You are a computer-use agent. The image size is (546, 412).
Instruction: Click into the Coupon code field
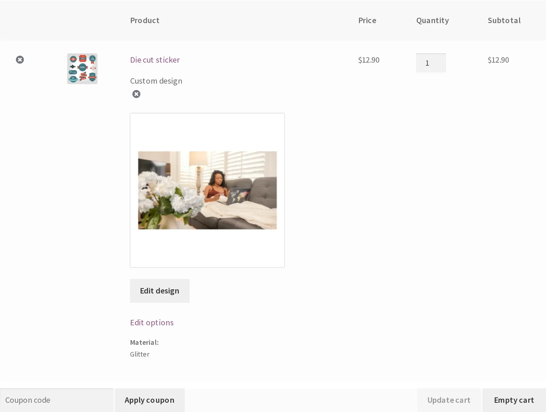point(57,400)
